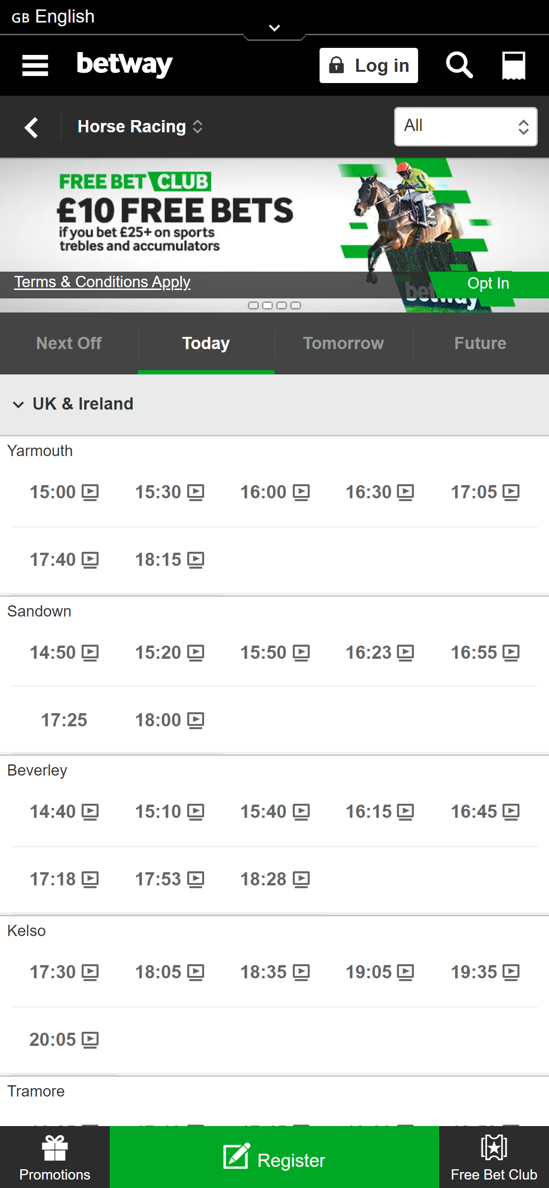Click the back arrow beside Horse Racing
This screenshot has height=1188, width=549.
[x=31, y=127]
